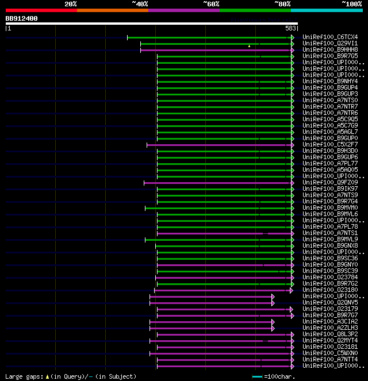This screenshot has height=381, width=368.
Task: Click label UniRef100_O23784
Action: (x=330, y=277)
